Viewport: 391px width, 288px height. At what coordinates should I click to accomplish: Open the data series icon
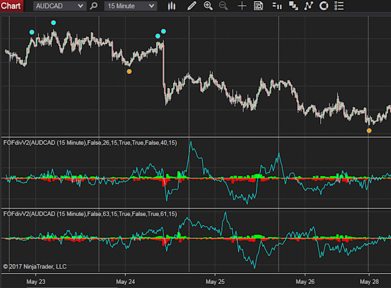pos(293,6)
